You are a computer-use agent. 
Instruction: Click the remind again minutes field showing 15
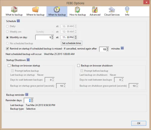click(x=103, y=49)
